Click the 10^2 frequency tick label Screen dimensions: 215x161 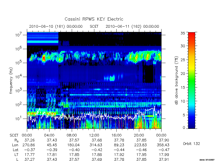(x=18, y=104)
